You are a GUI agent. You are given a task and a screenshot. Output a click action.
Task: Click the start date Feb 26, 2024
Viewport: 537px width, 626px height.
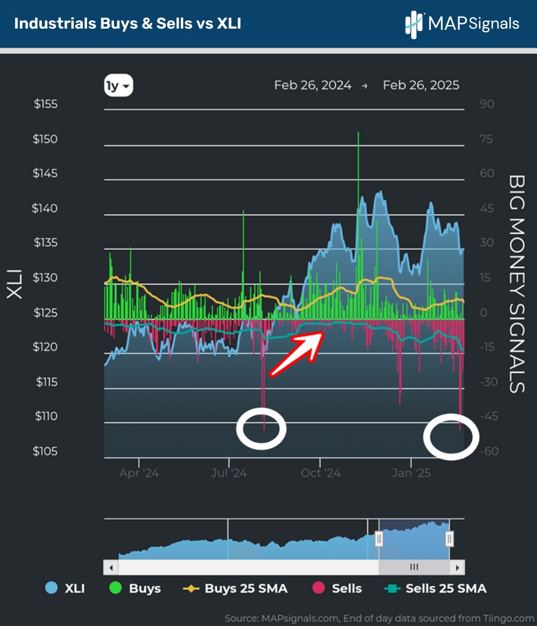pyautogui.click(x=313, y=85)
